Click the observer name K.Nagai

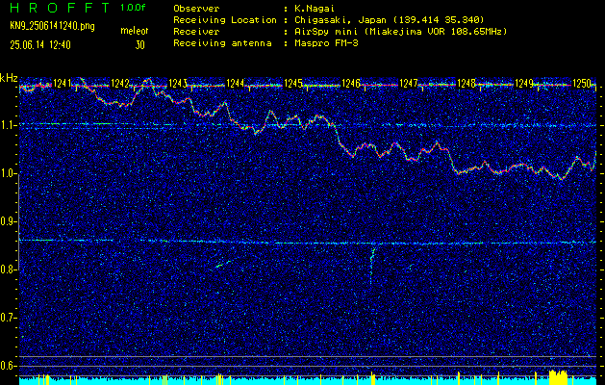point(315,8)
